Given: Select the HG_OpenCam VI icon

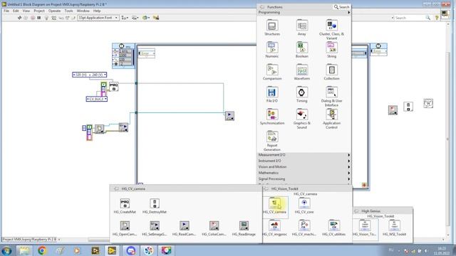Looking at the screenshot, I should point(125,225).
